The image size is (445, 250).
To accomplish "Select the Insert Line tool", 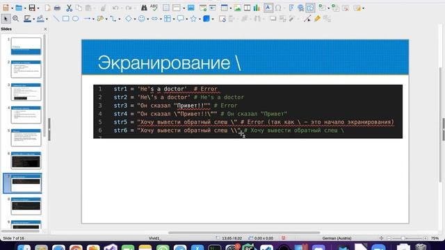I will click(56, 19).
